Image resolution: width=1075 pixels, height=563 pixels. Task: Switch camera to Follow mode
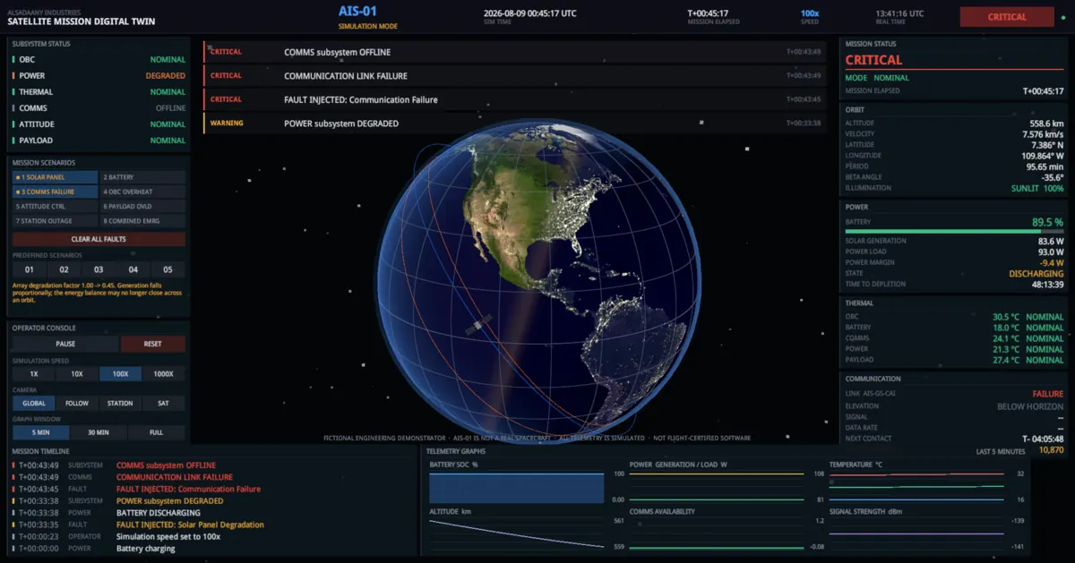click(x=77, y=403)
